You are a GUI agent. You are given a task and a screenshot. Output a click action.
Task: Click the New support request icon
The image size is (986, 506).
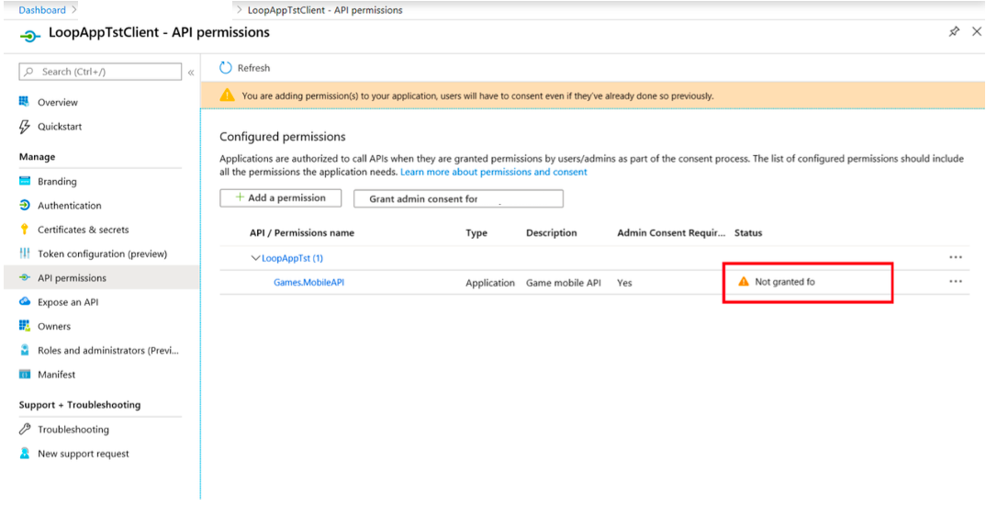(x=25, y=453)
